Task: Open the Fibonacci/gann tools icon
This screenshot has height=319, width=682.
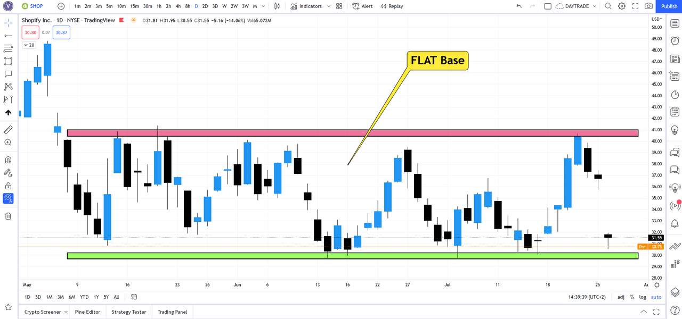Action: (x=8, y=48)
